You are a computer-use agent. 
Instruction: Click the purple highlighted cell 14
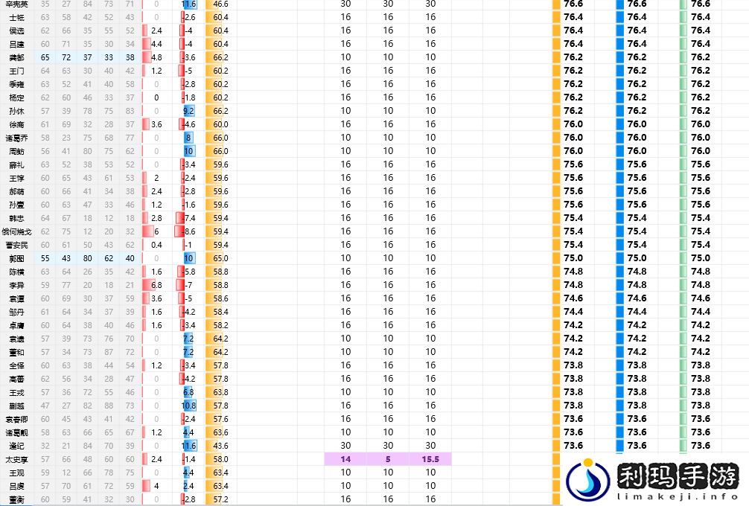[345, 459]
